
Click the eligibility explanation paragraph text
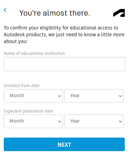click(64, 35)
